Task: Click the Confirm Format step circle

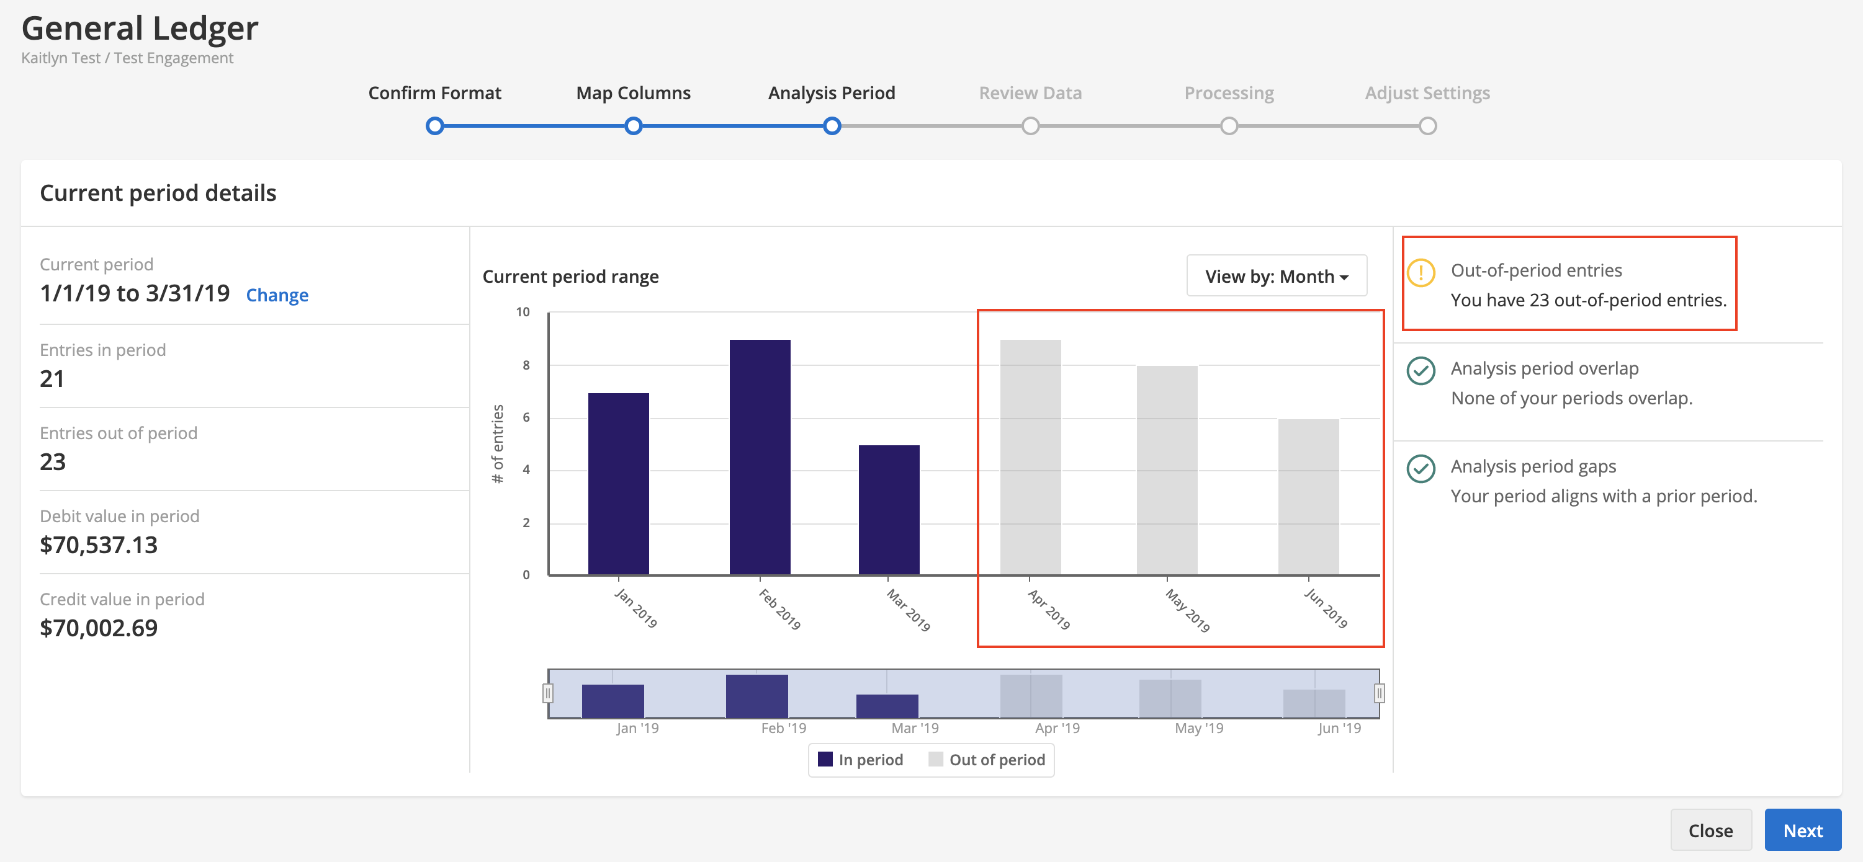Action: tap(434, 127)
